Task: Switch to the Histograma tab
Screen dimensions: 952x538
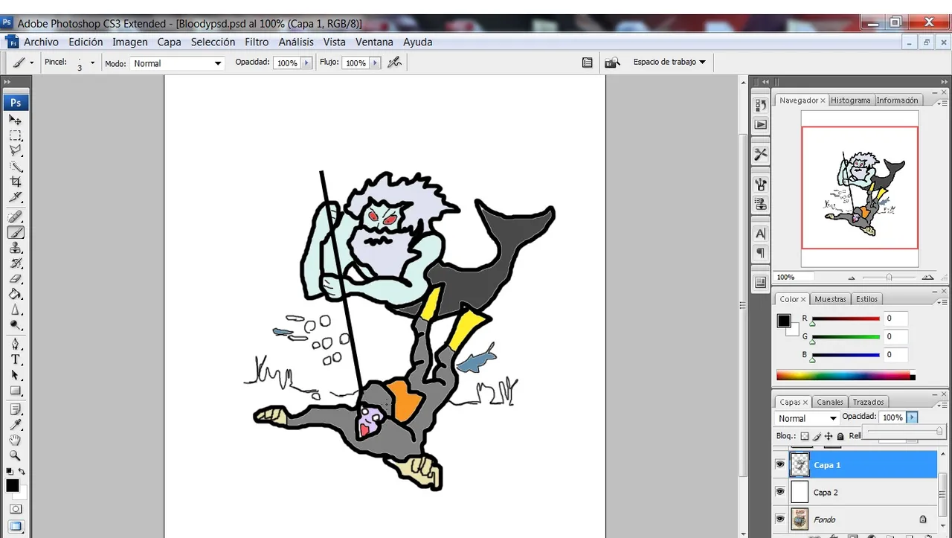Action: [x=850, y=100]
